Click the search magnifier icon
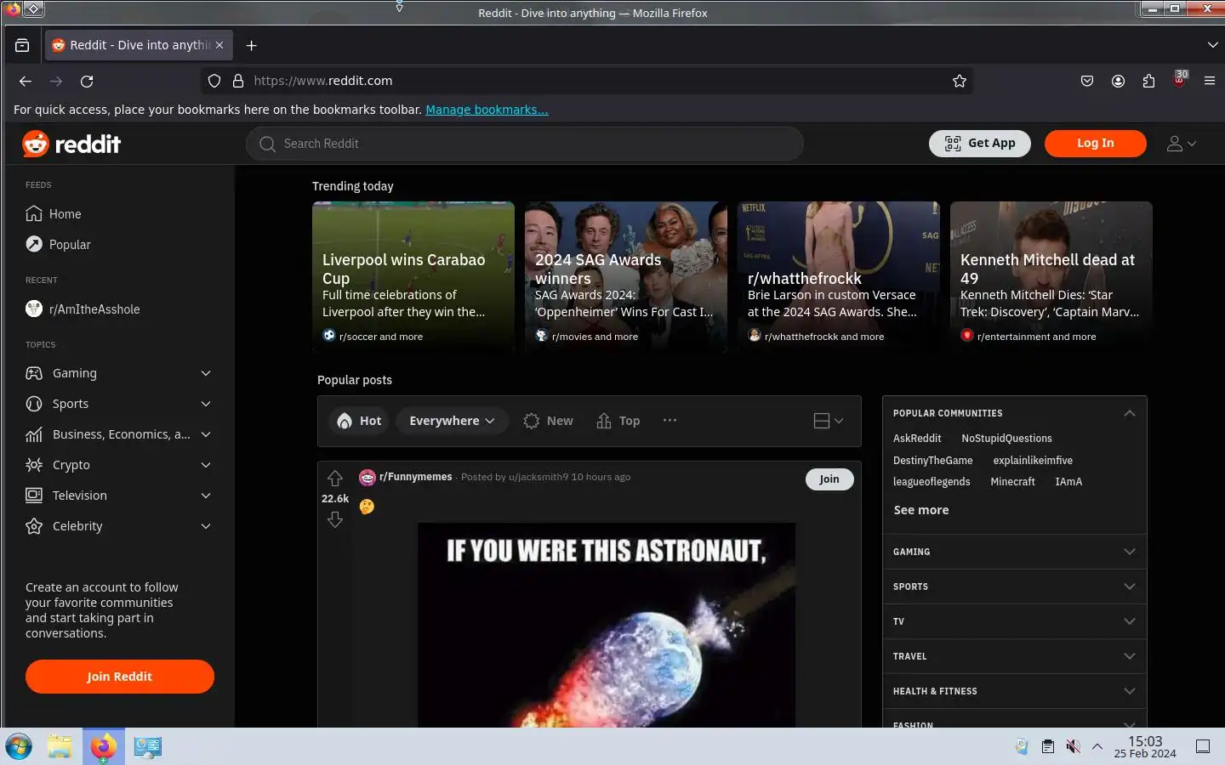The width and height of the screenshot is (1225, 765). point(267,144)
